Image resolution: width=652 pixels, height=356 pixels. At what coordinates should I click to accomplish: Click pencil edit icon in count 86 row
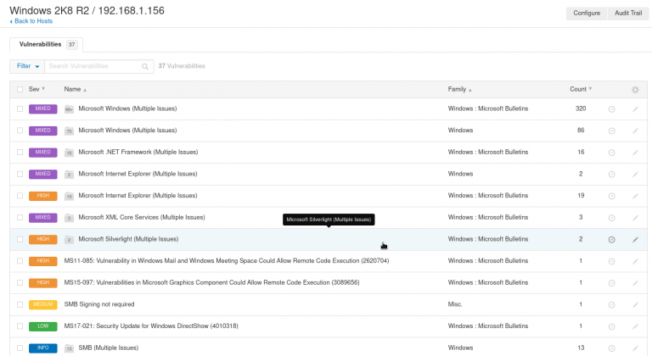(635, 131)
